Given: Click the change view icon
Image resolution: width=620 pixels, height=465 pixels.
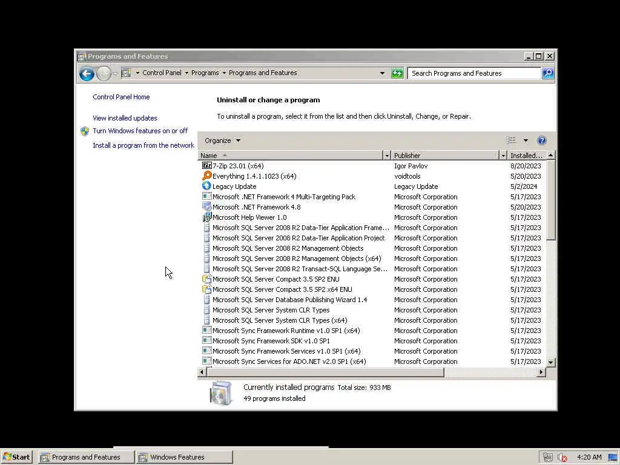Looking at the screenshot, I should pyautogui.click(x=511, y=140).
